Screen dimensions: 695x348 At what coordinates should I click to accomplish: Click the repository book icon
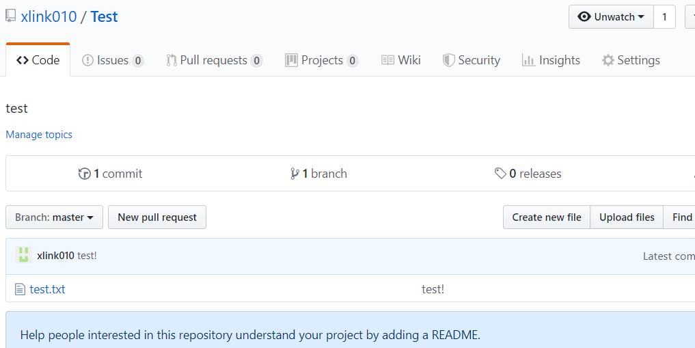pos(11,16)
